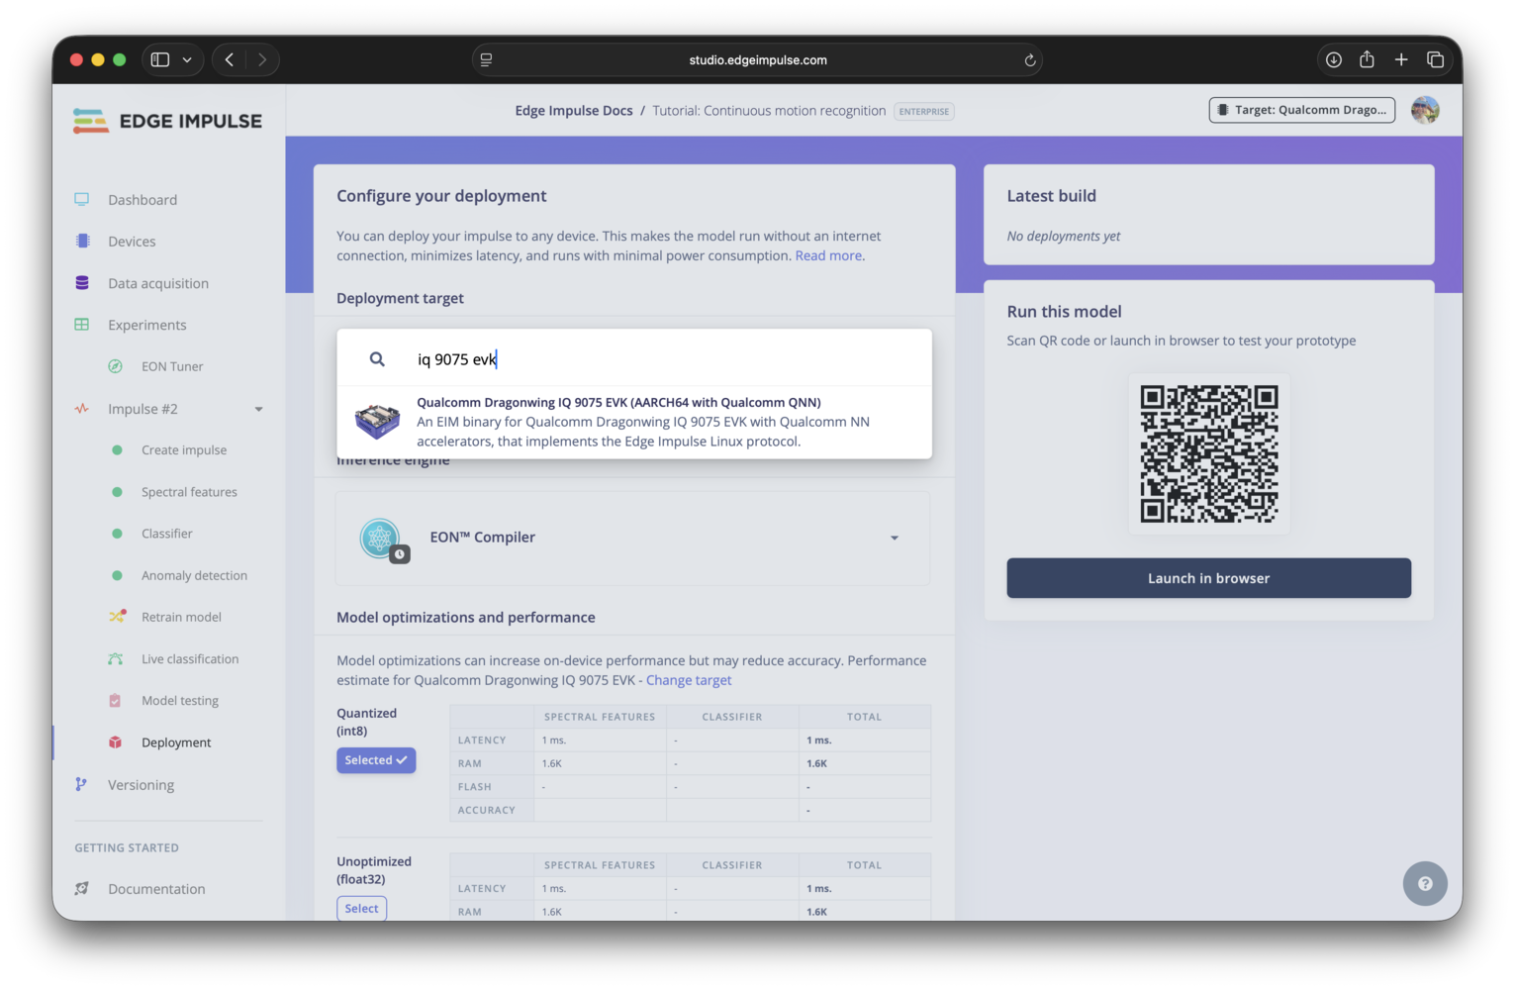Click the Launch in browser button
Image resolution: width=1515 pixels, height=990 pixels.
[1209, 578]
